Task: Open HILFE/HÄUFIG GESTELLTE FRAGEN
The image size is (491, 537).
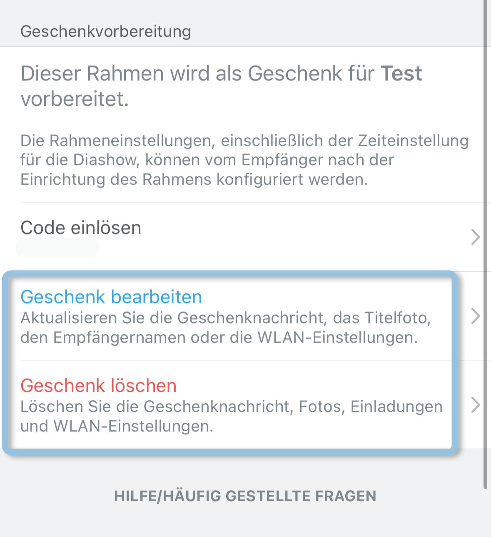Action: pos(245,496)
